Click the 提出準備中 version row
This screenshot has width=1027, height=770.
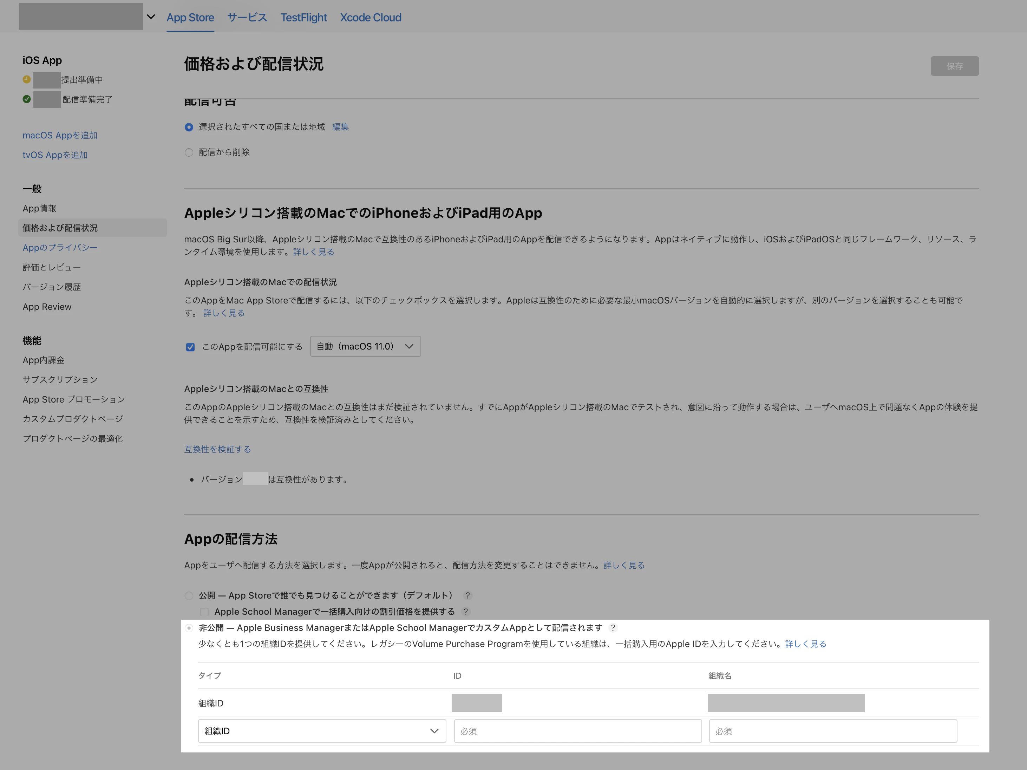63,79
